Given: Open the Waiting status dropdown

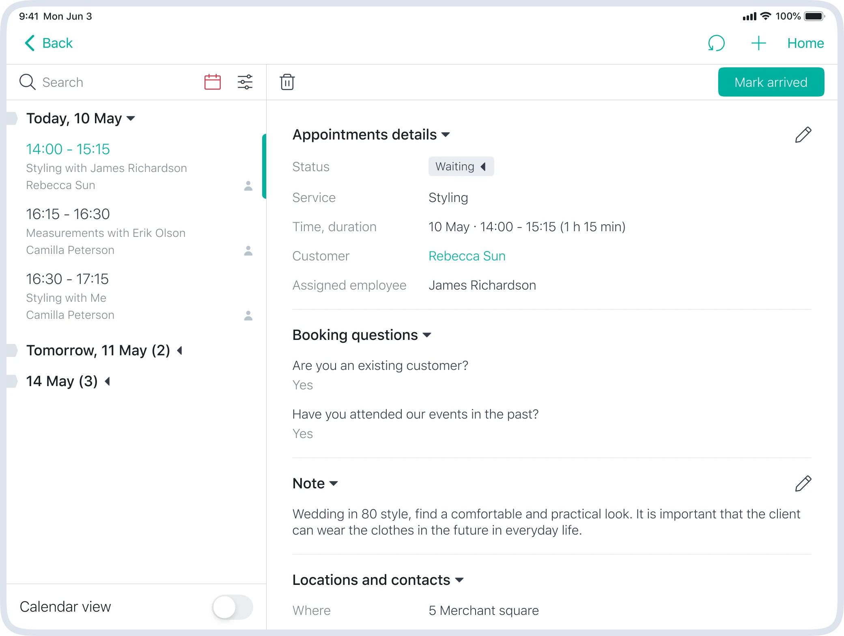Looking at the screenshot, I should [x=461, y=166].
